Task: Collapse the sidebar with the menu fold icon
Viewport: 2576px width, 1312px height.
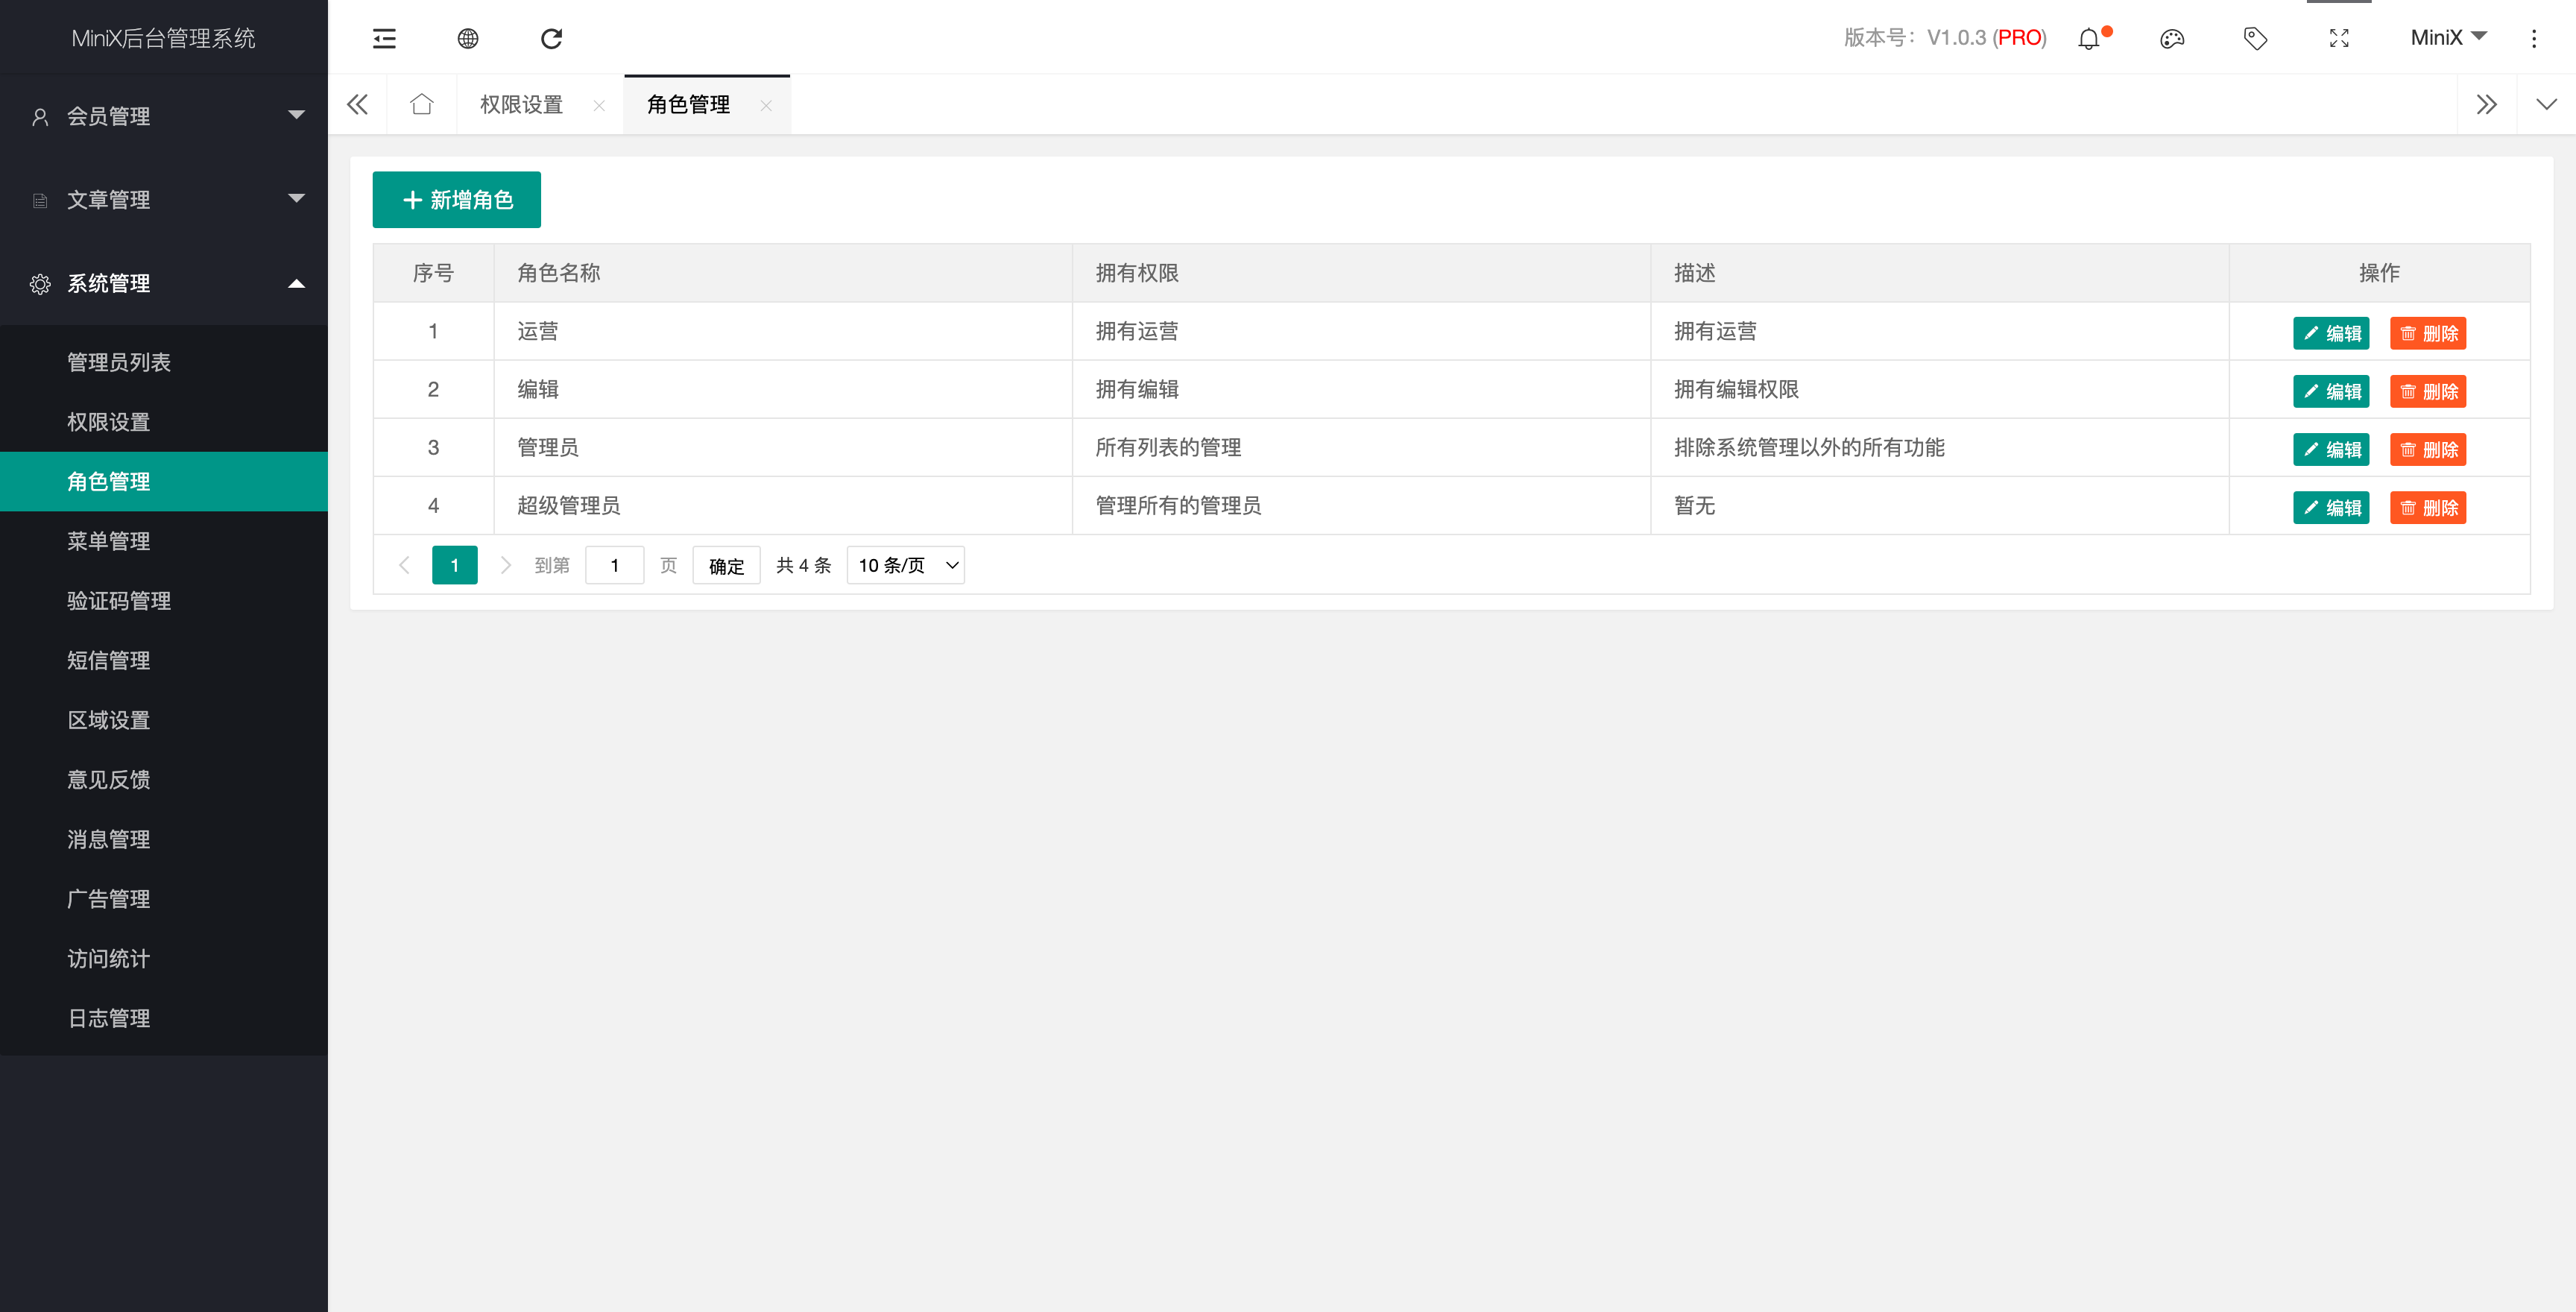Action: coord(384,38)
